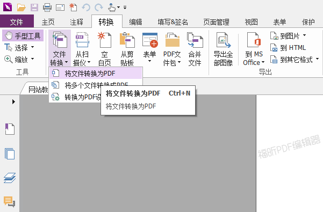Expand the 到 MS Office dropdown arrow

pos(263,62)
